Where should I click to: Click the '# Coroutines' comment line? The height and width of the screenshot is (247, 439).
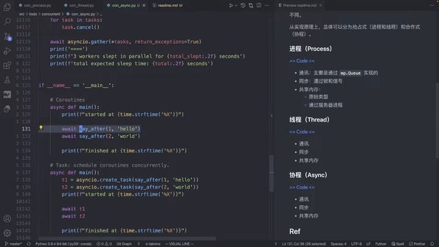67,99
